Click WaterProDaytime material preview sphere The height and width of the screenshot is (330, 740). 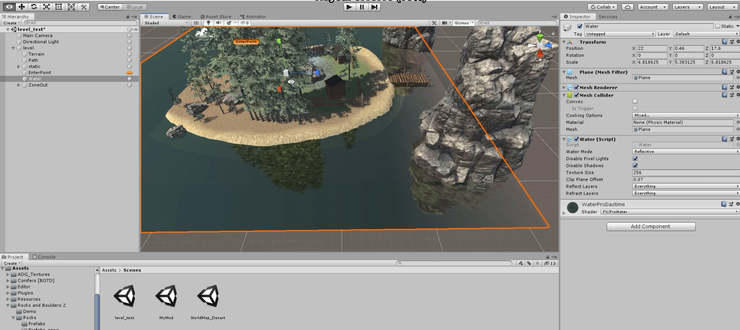572,207
